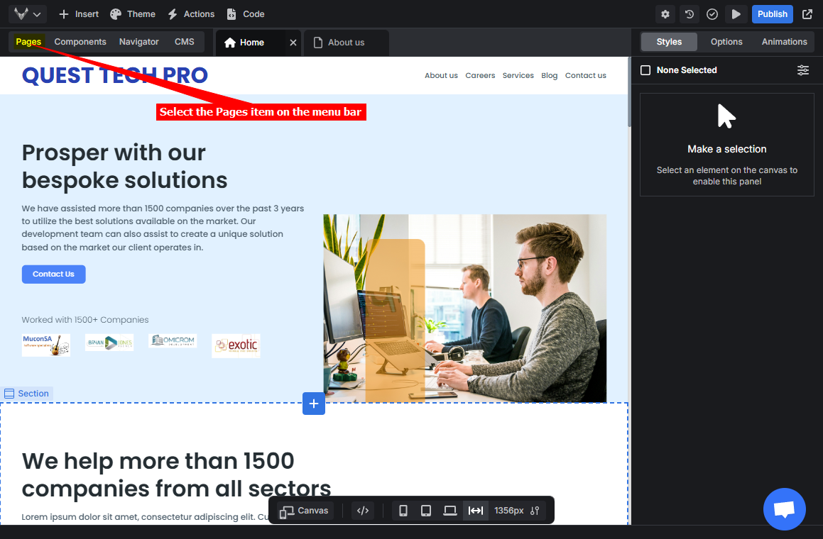Open the Animations panel tab
The image size is (823, 539).
point(784,42)
